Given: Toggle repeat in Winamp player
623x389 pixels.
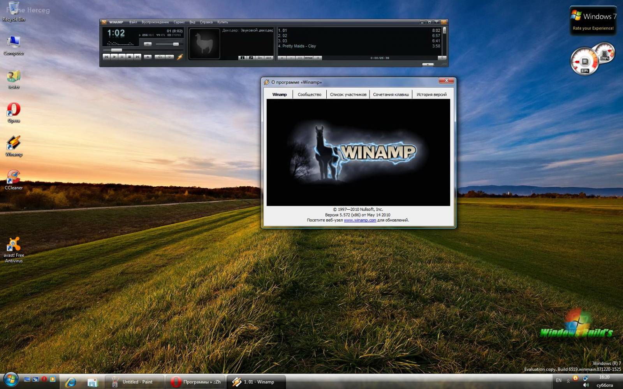Looking at the screenshot, I should pos(169,57).
